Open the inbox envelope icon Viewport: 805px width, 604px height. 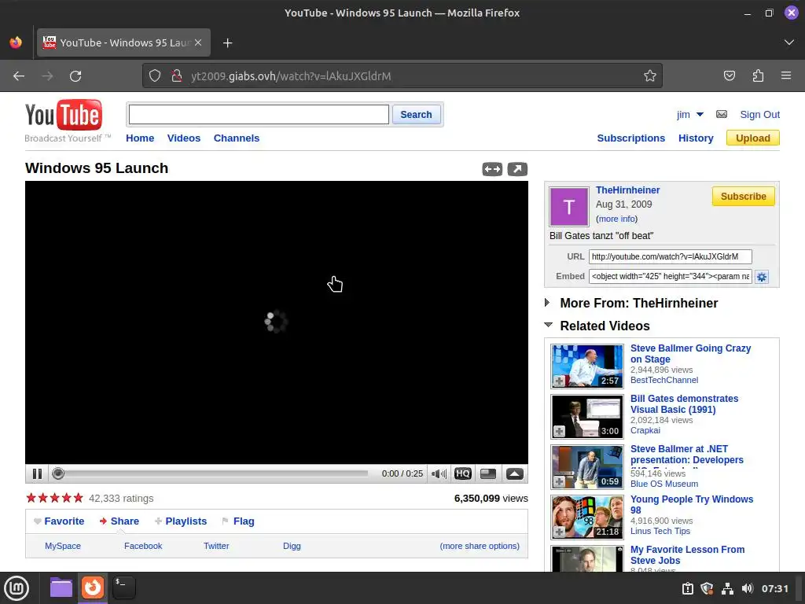(722, 114)
